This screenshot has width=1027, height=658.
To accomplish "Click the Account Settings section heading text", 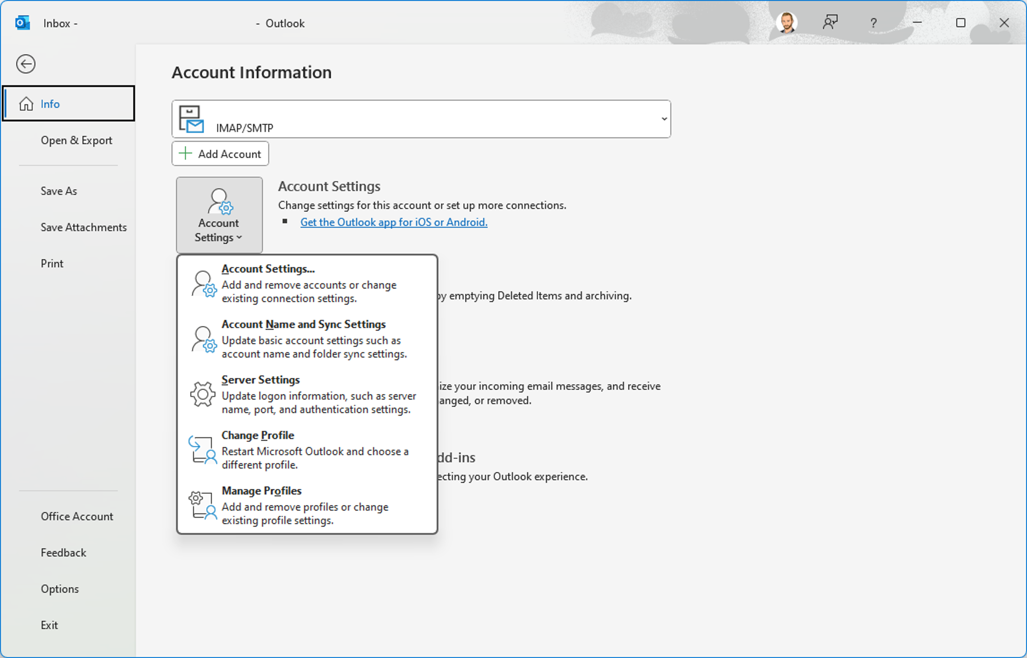I will 329,186.
